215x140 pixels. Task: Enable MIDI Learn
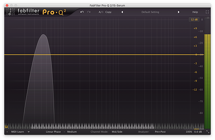click(x=18, y=132)
